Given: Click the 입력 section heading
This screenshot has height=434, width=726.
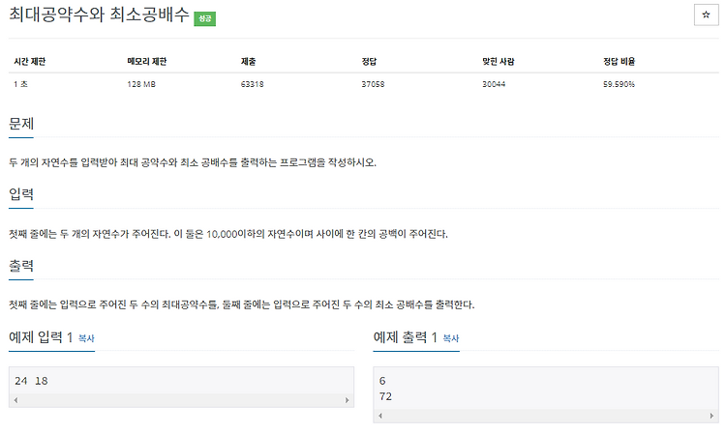Looking at the screenshot, I should tap(21, 194).
